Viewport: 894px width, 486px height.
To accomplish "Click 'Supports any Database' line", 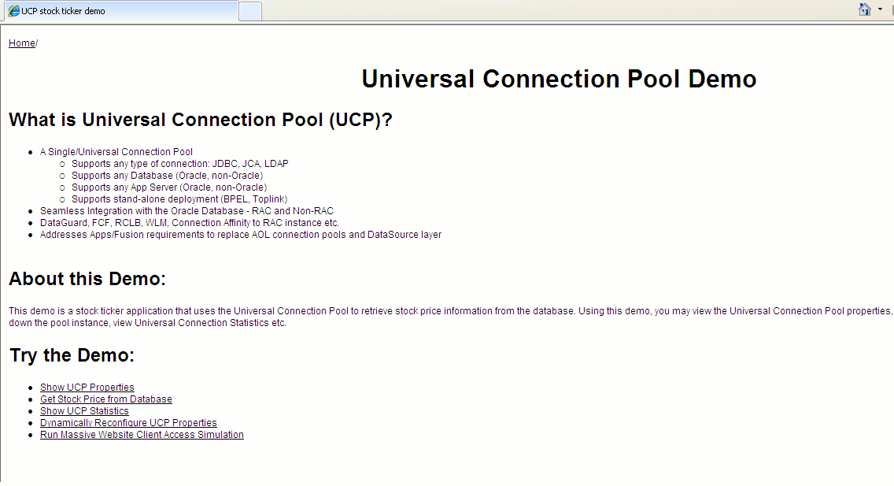I will tap(167, 176).
